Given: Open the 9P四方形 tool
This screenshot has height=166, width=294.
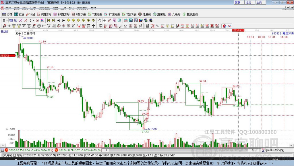Looking at the screenshot, I should coord(61,14).
